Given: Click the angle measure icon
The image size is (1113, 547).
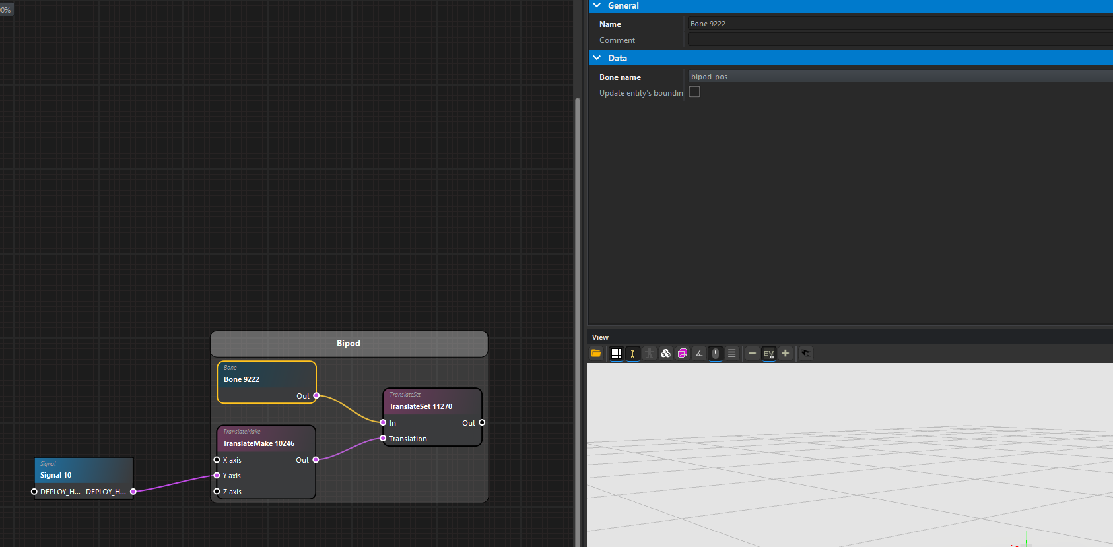Looking at the screenshot, I should [x=699, y=354].
